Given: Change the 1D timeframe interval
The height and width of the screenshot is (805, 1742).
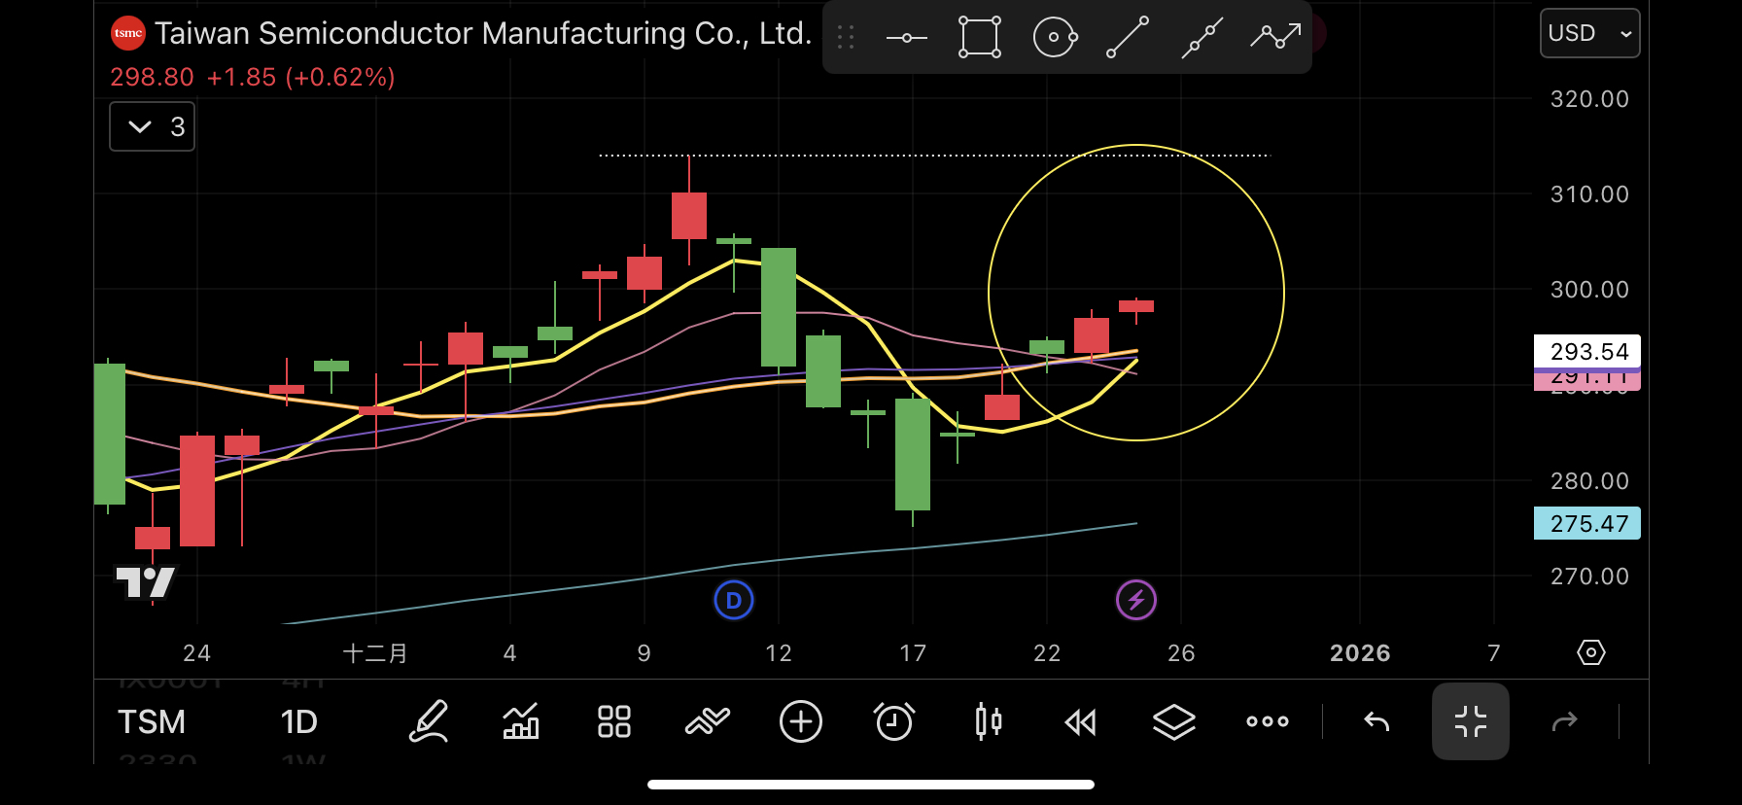Looking at the screenshot, I should coord(299,722).
